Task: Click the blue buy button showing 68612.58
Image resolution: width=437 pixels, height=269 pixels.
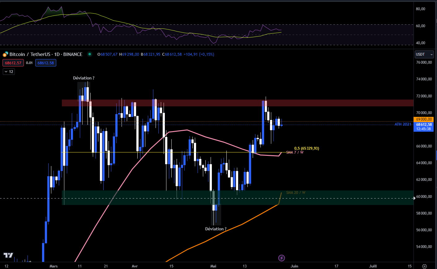Action: pos(45,63)
